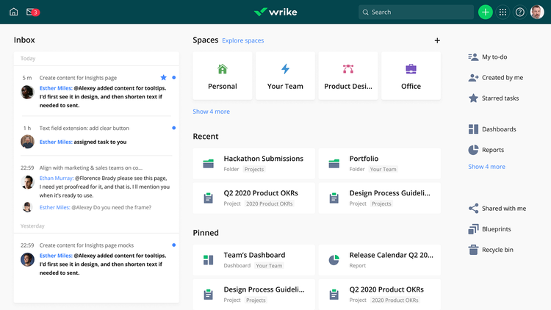Open the apps grid icon
551x310 pixels.
(503, 12)
